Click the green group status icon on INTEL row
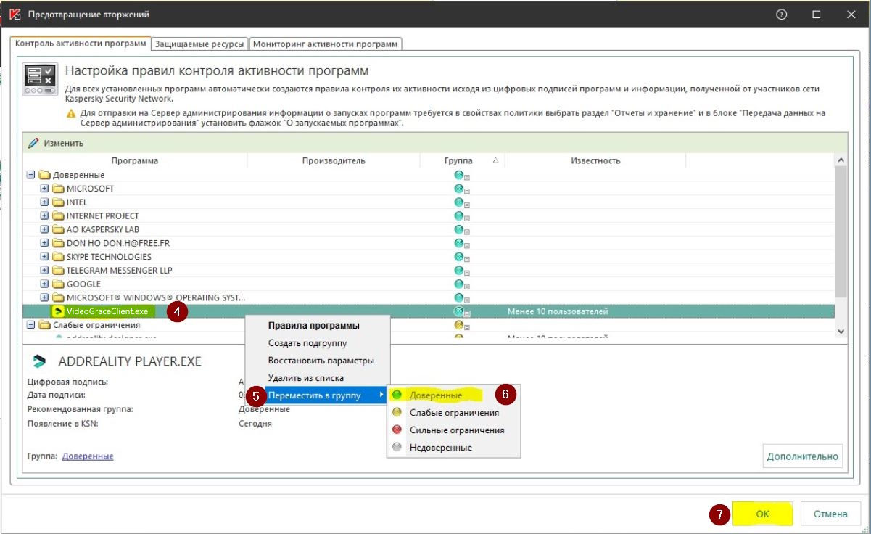The image size is (871, 534). [458, 202]
